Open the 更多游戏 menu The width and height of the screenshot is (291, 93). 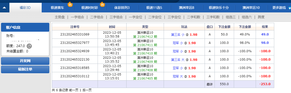279,8
